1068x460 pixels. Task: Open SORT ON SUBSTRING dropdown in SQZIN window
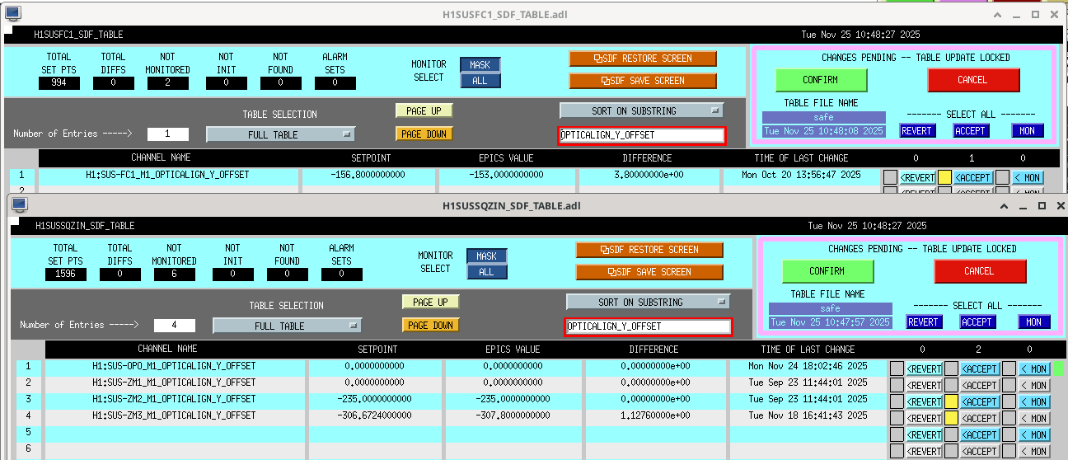pos(648,302)
